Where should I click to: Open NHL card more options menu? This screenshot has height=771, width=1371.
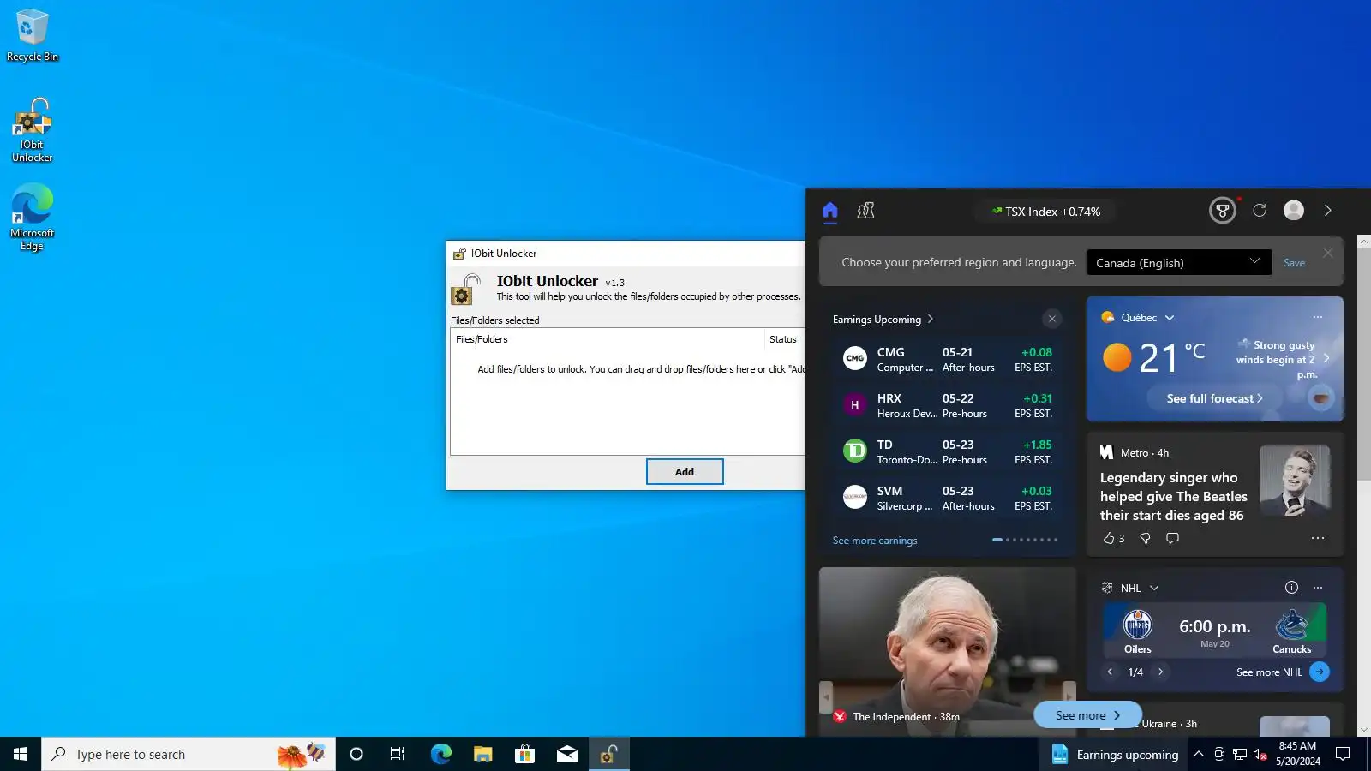tap(1318, 587)
